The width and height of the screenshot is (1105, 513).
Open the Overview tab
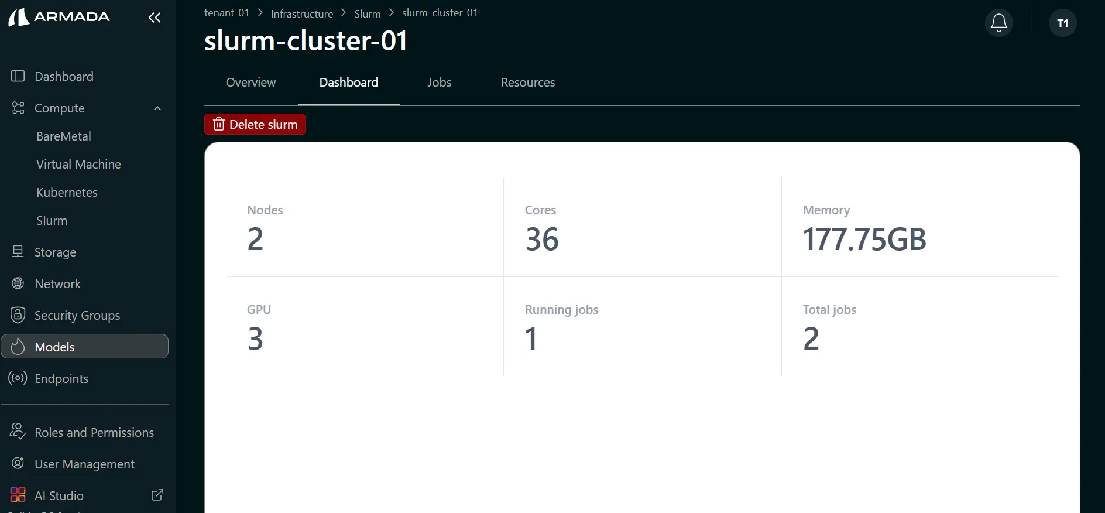pos(250,83)
